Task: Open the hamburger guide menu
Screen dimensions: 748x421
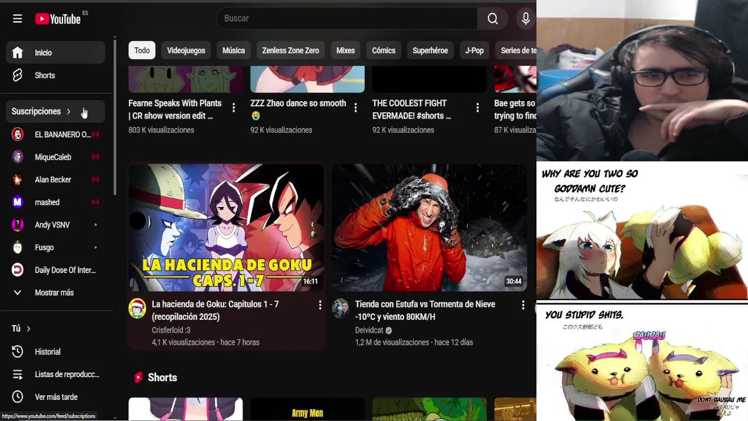Action: (x=18, y=19)
